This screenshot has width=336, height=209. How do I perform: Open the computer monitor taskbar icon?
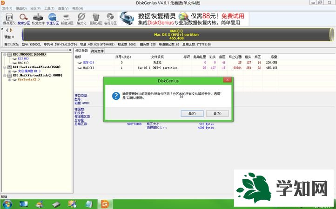coord(24,204)
